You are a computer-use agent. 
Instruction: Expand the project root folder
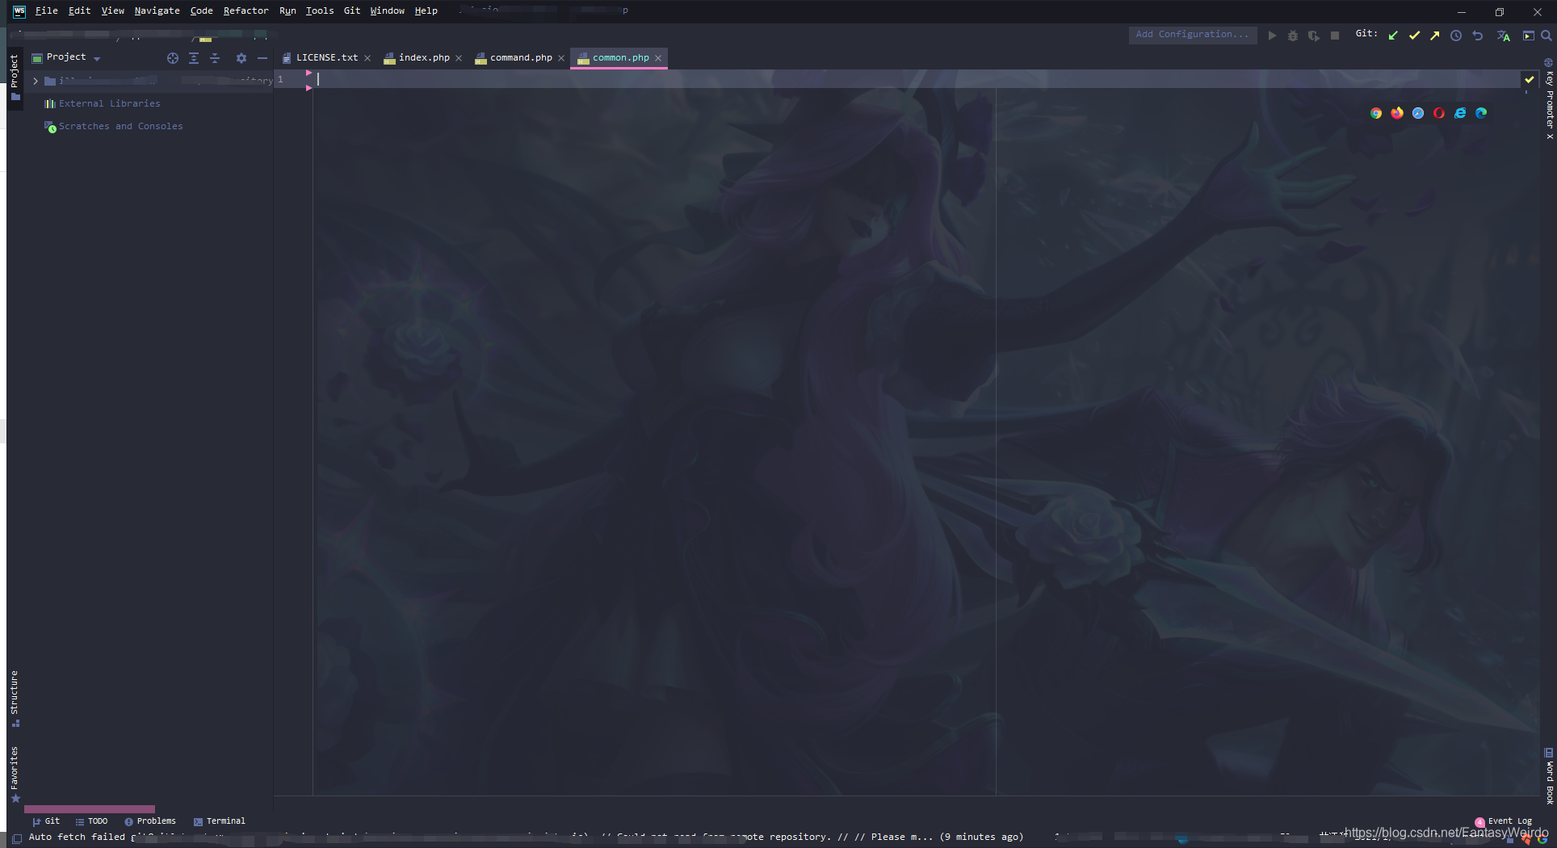pyautogui.click(x=36, y=81)
